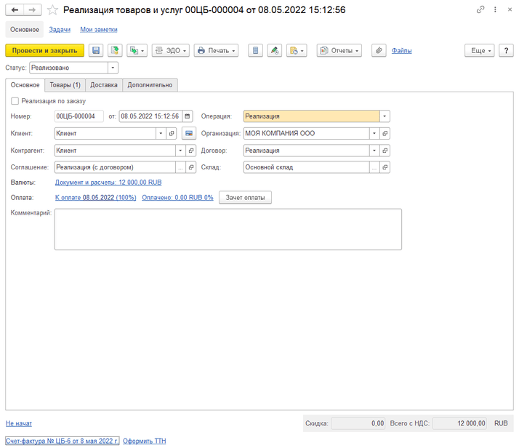
Task: Click the card icon next to Клиент field
Action: pyautogui.click(x=189, y=133)
